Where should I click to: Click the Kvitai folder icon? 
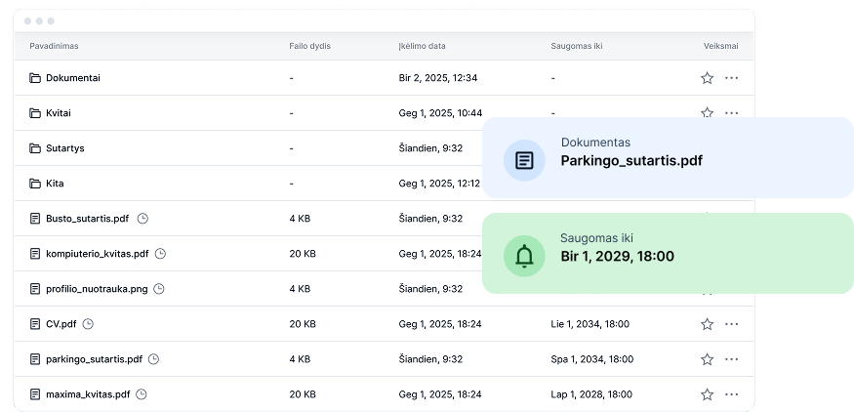[x=35, y=113]
